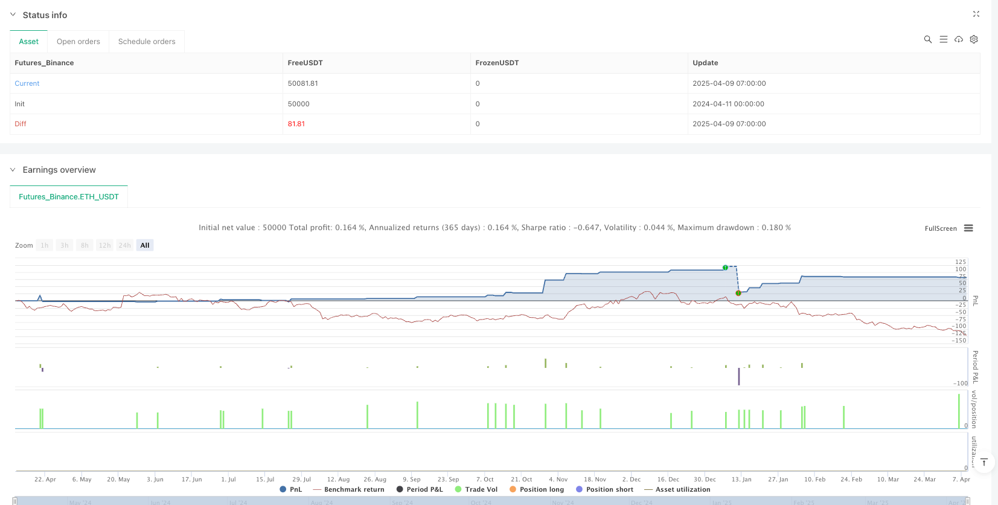998x505 pixels.
Task: Toggle Trade Vol legend item
Action: [x=476, y=489]
